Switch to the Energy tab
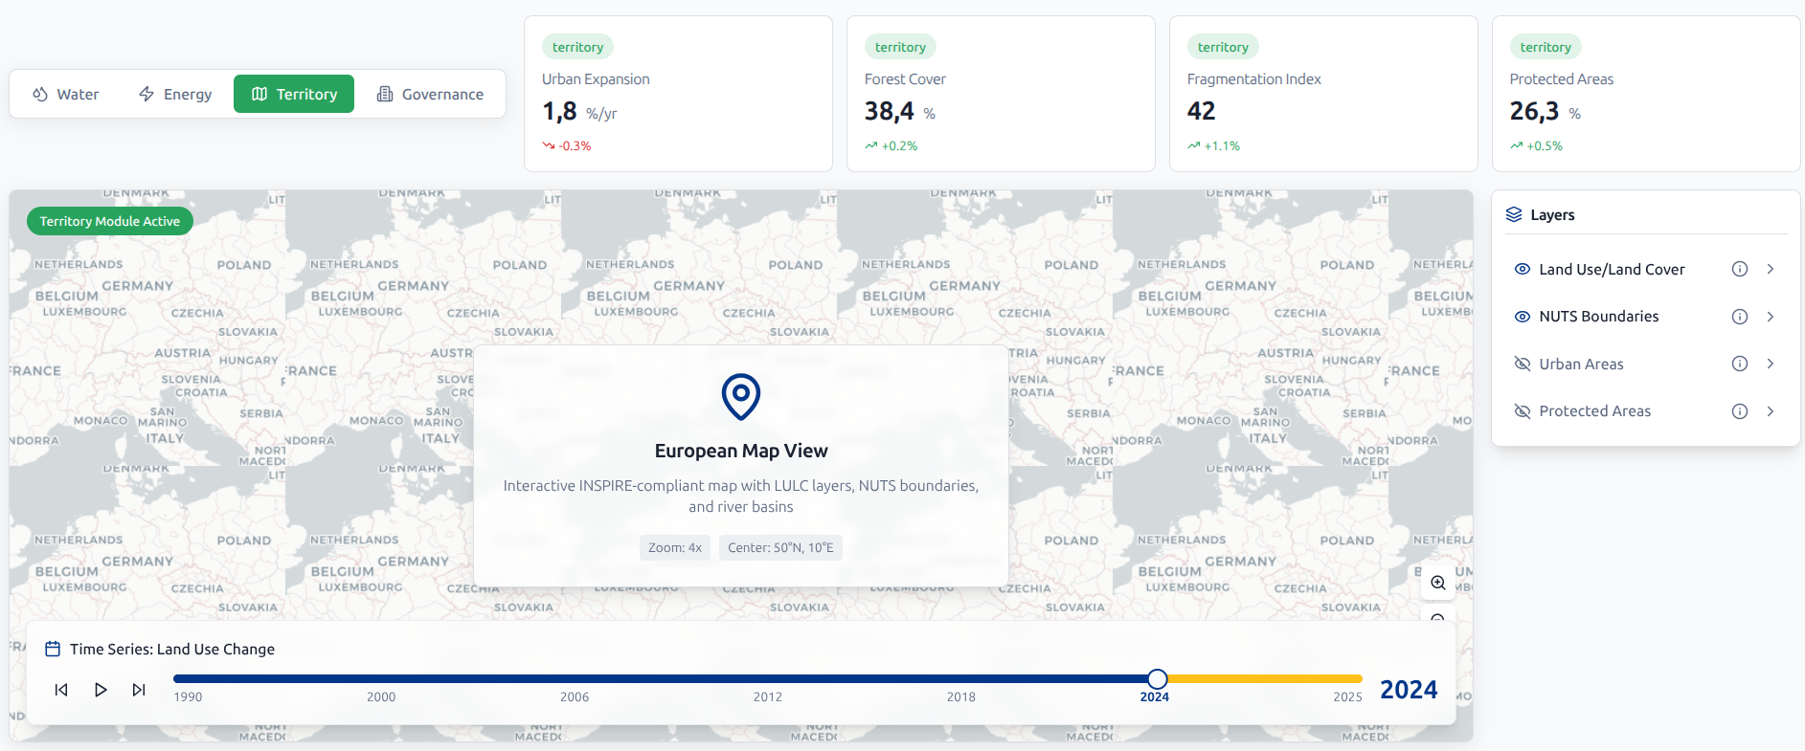This screenshot has height=751, width=1805. (175, 94)
